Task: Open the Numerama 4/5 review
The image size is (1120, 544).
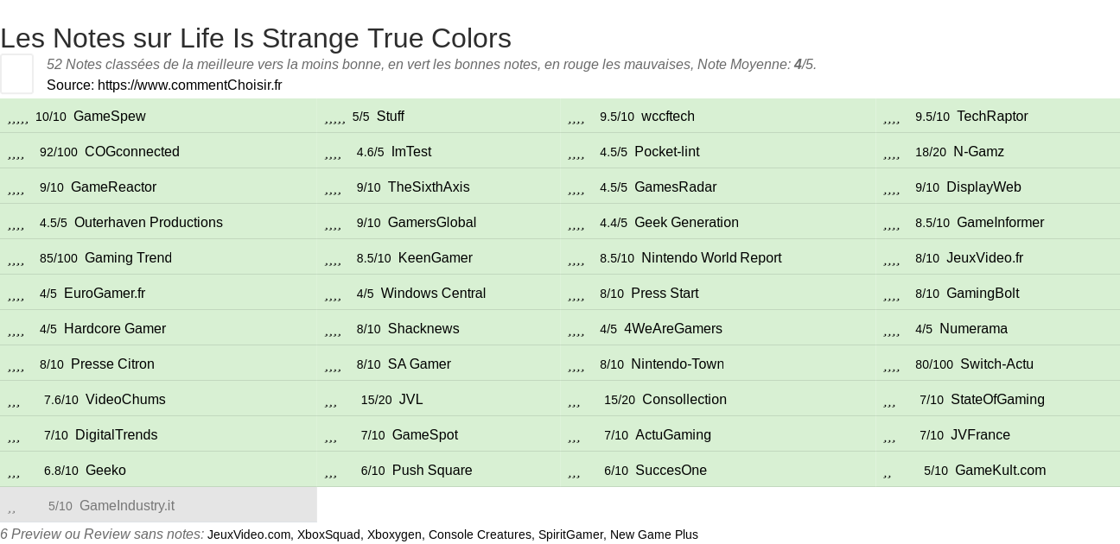Action: [x=974, y=329]
